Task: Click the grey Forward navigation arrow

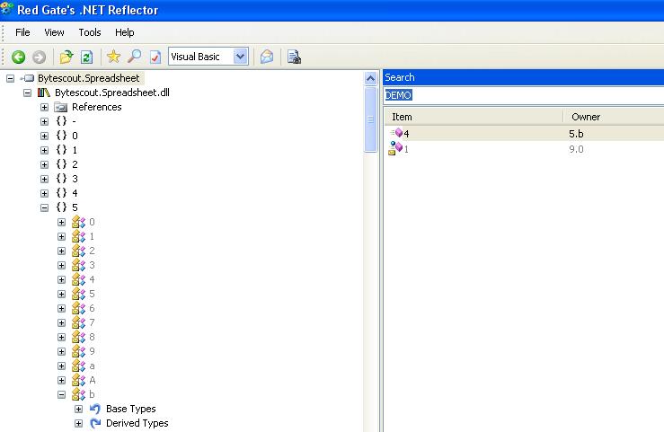Action: point(39,57)
